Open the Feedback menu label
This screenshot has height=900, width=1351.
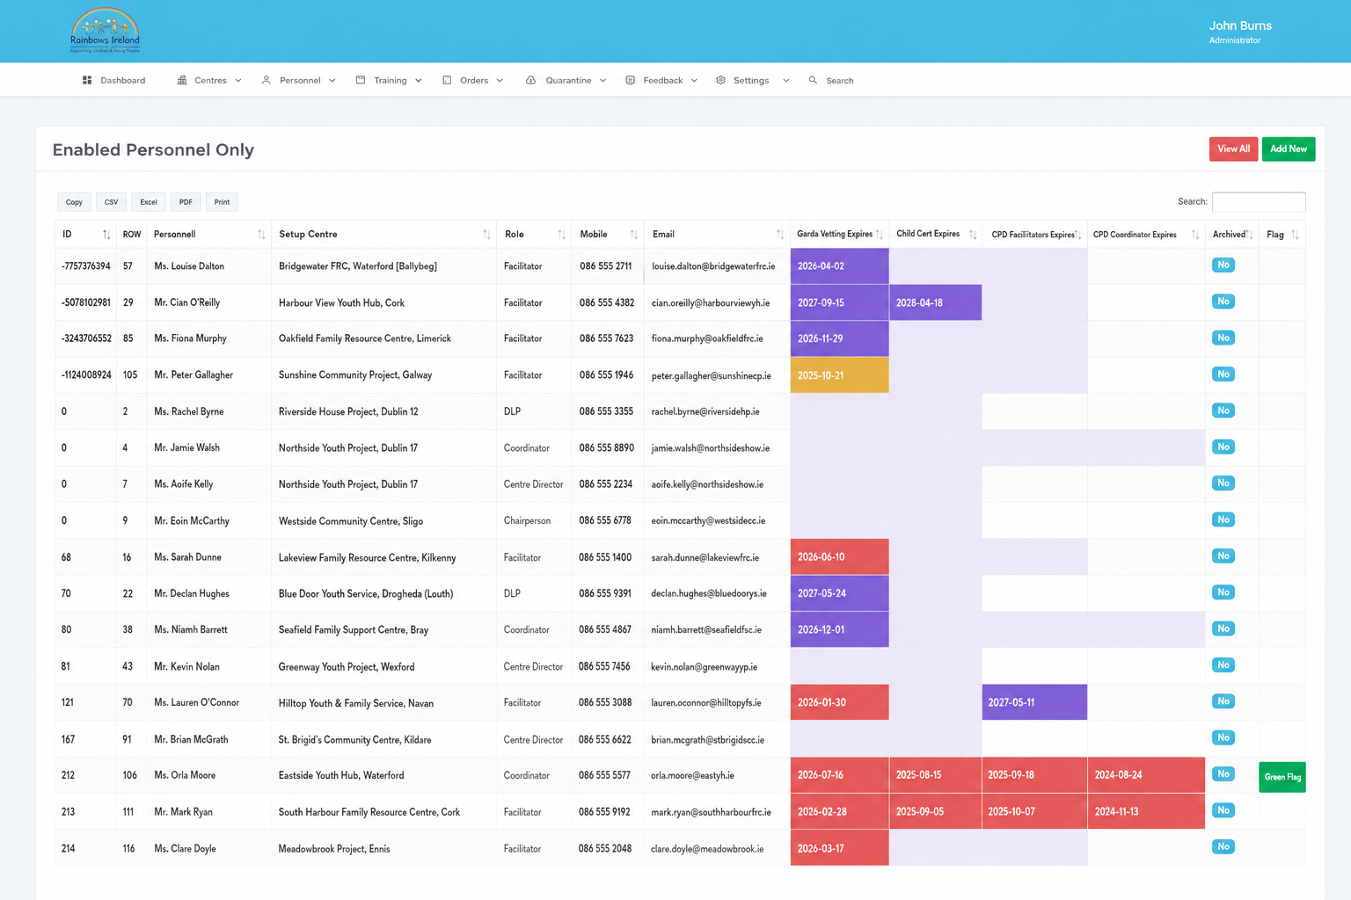pyautogui.click(x=663, y=80)
